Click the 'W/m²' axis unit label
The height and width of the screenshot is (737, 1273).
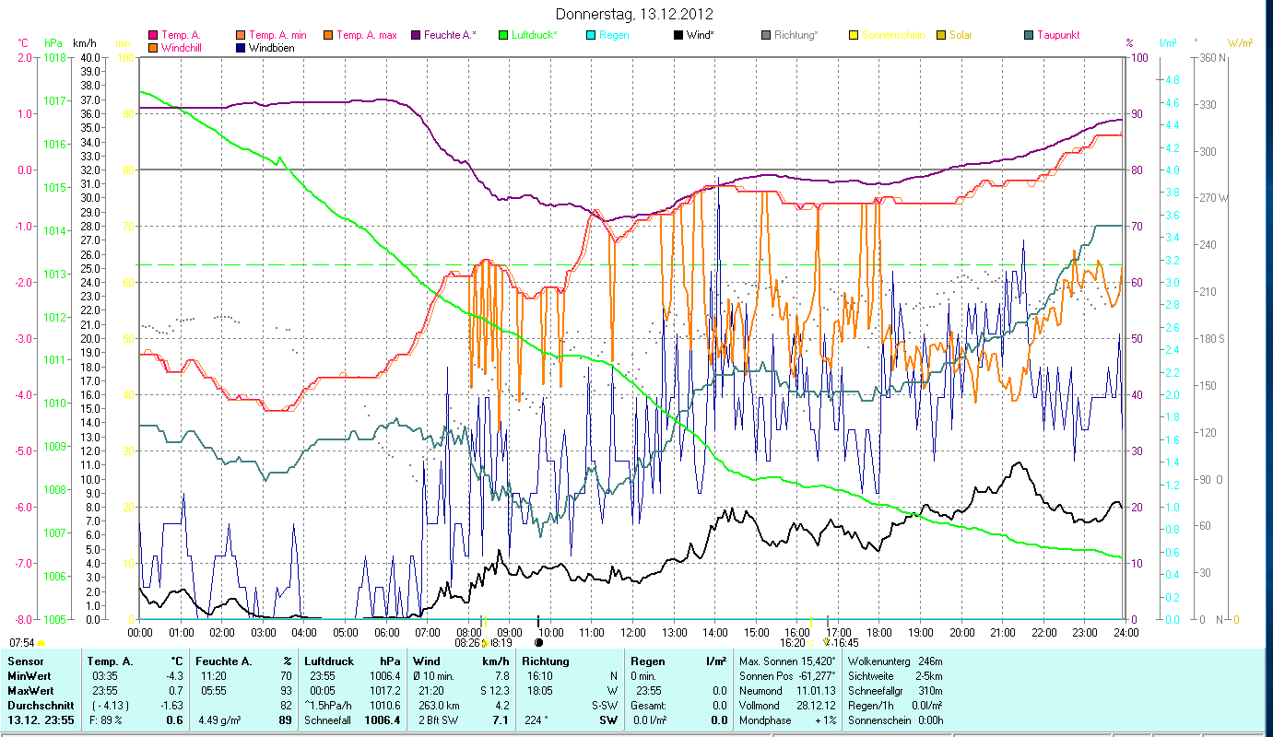pos(1240,43)
